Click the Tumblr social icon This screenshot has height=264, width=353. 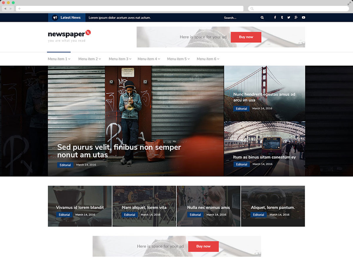[282, 17]
